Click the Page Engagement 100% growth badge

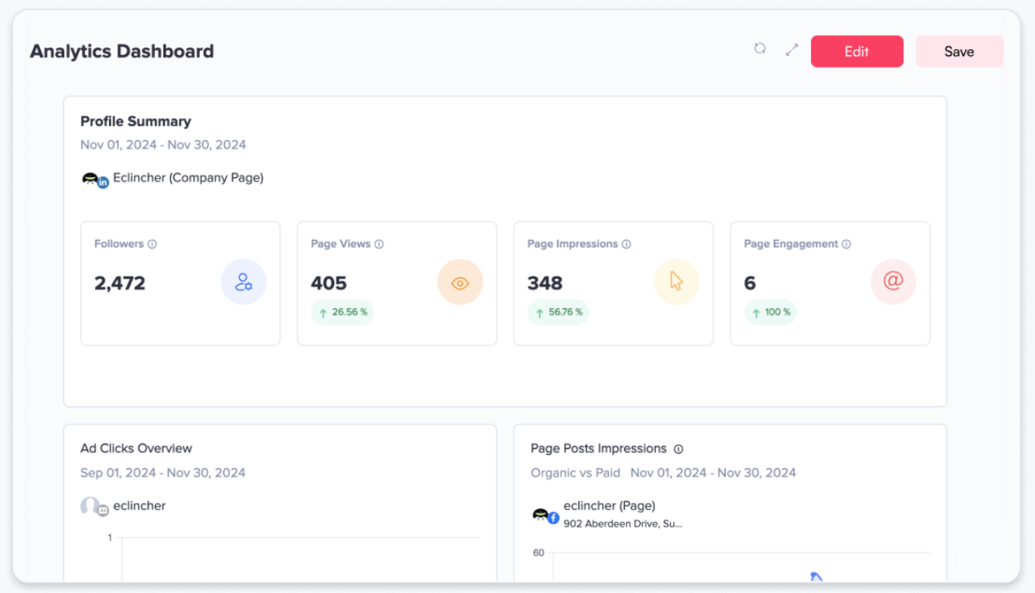point(771,312)
